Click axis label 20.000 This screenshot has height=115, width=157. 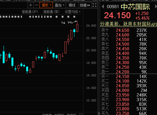[91, 50]
